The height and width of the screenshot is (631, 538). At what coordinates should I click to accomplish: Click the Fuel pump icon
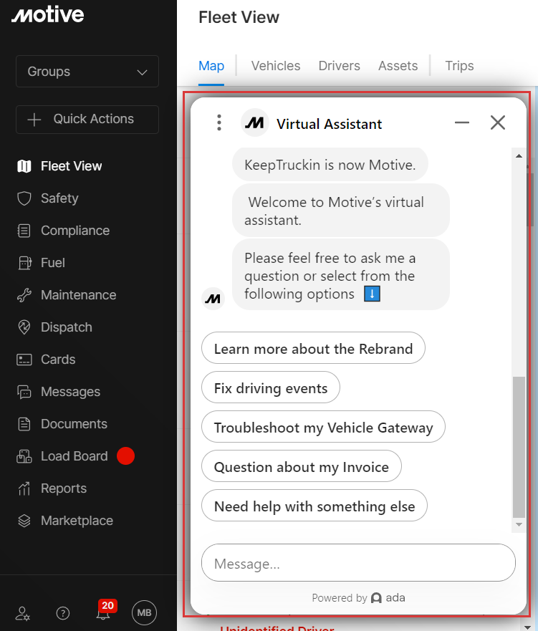24,263
